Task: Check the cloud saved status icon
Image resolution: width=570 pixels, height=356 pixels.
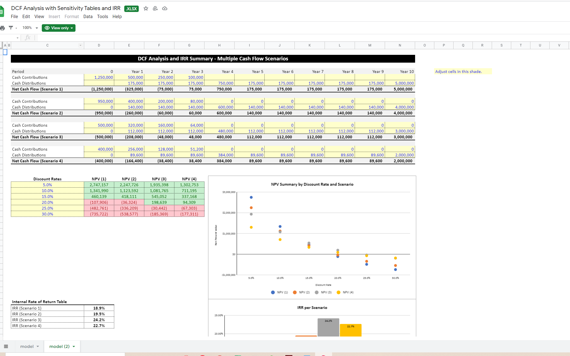Action: (x=165, y=8)
